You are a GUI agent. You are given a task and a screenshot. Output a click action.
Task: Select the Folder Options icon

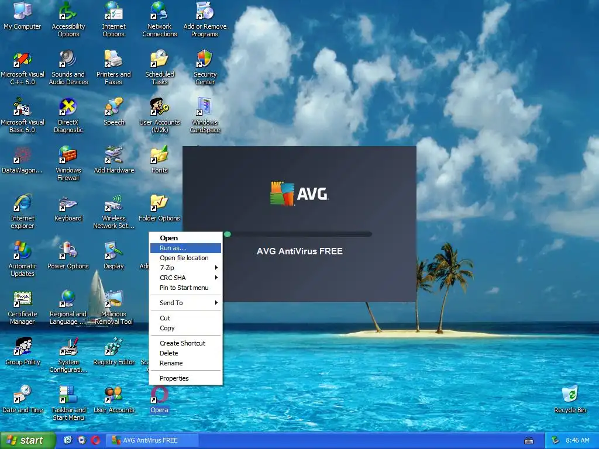(159, 208)
